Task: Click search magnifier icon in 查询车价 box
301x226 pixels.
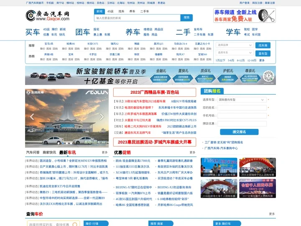Action: 75,224
